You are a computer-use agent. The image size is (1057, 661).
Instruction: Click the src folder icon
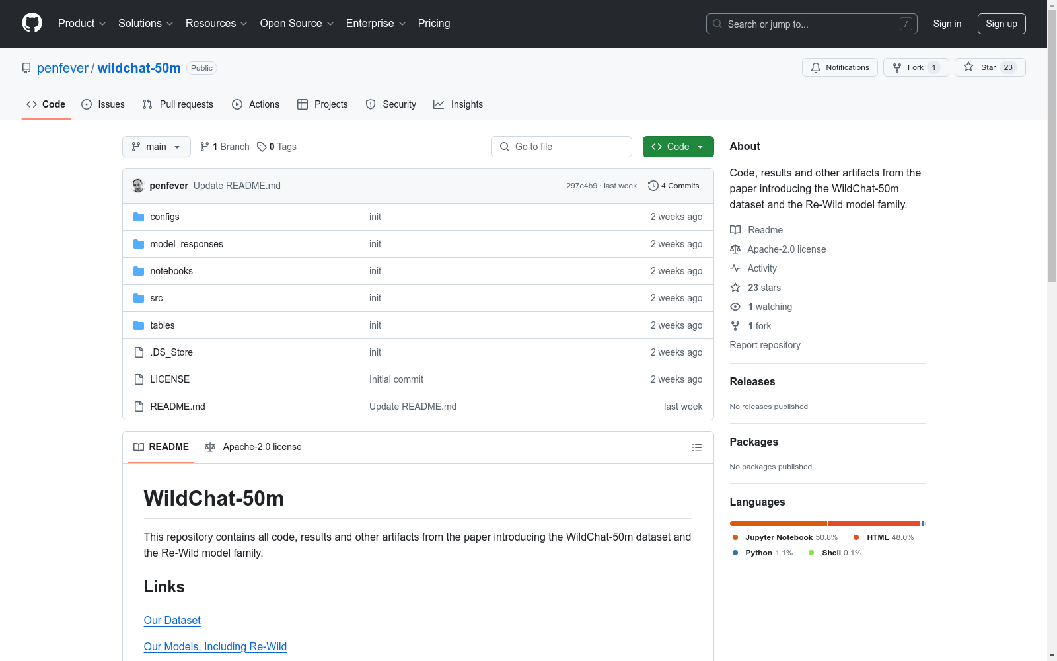click(x=139, y=298)
